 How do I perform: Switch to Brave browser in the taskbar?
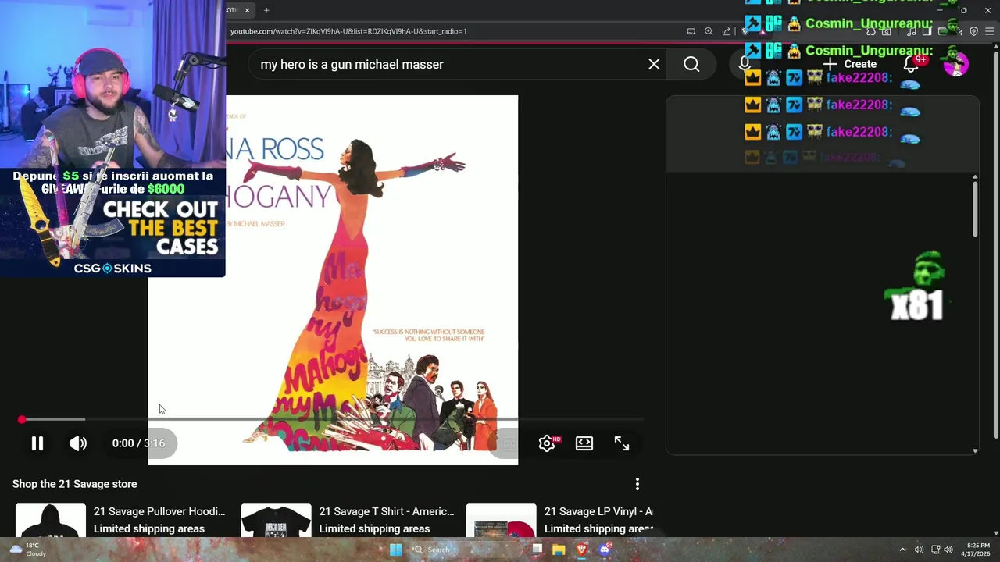tap(581, 550)
